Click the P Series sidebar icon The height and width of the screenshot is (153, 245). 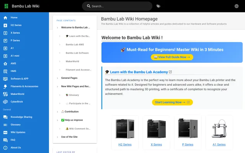tap(5, 41)
